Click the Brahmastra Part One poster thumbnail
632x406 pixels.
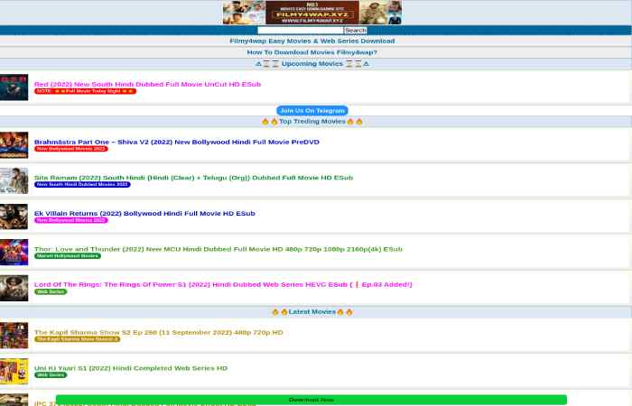point(14,144)
